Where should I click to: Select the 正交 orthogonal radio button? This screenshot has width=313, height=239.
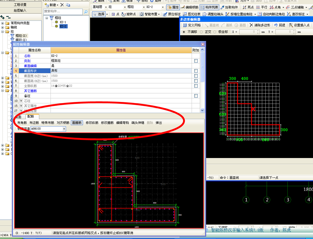(201, 32)
